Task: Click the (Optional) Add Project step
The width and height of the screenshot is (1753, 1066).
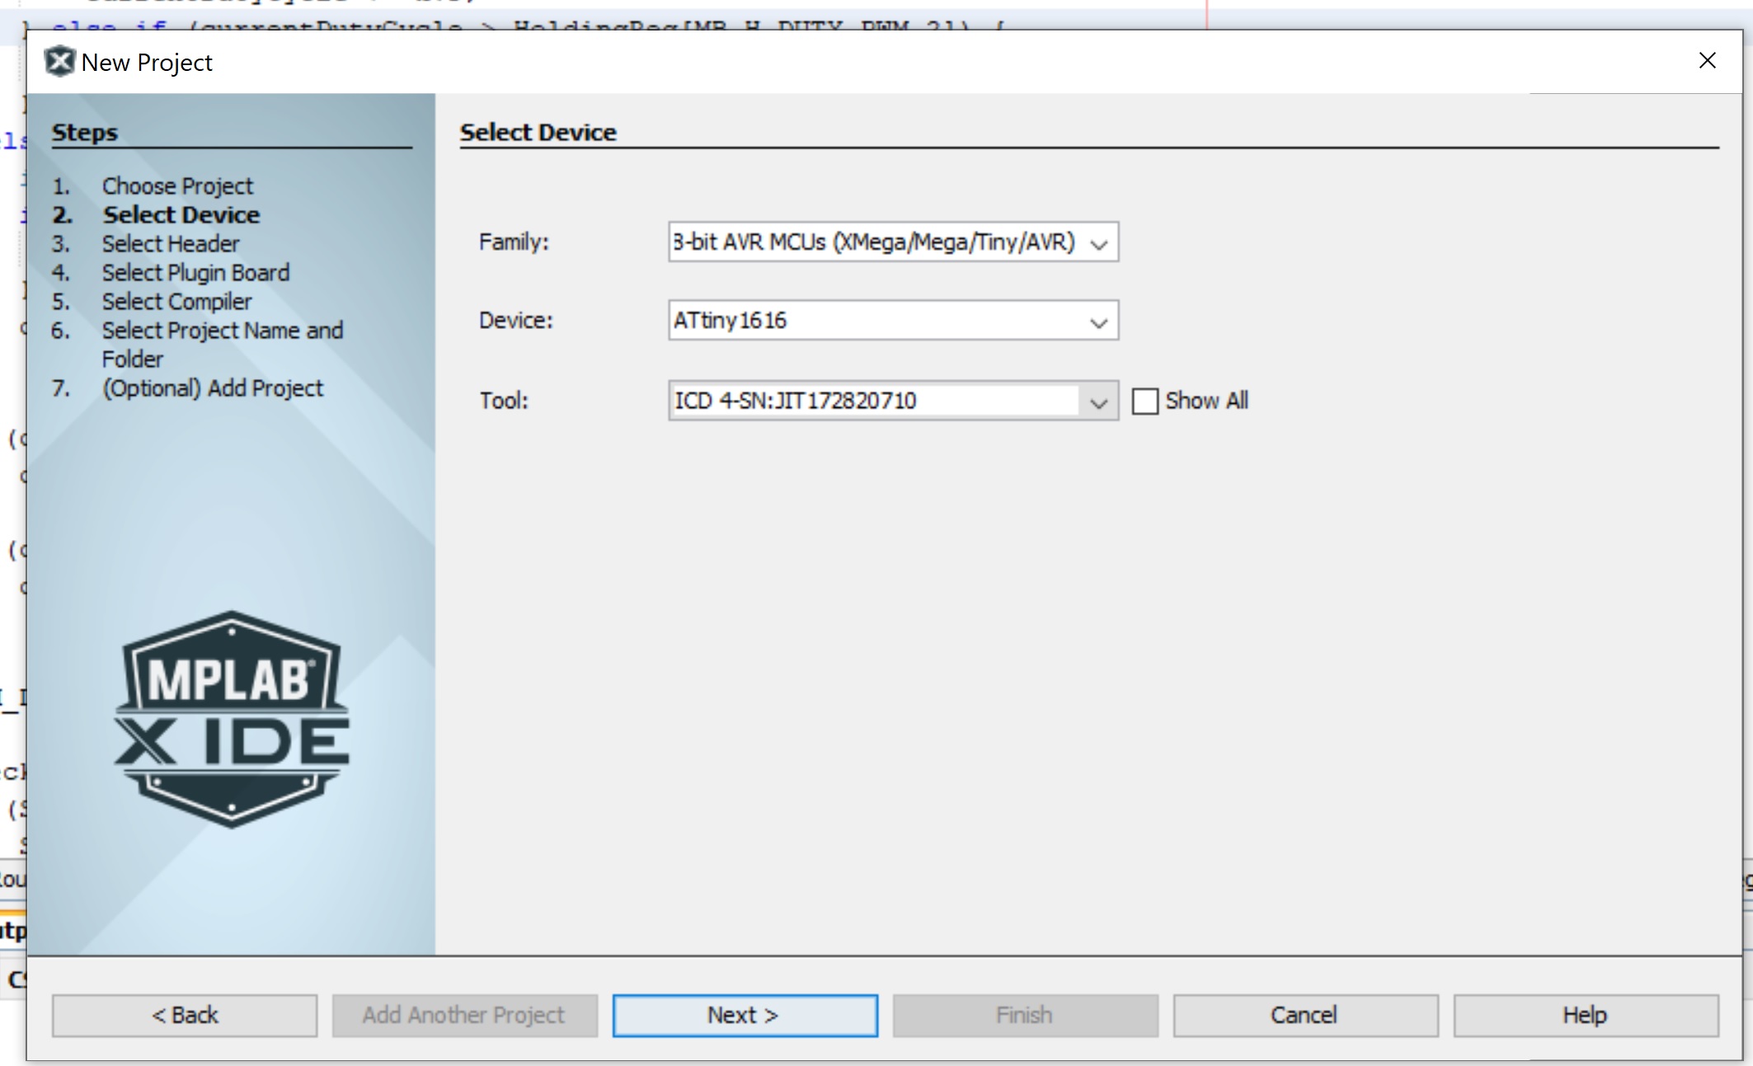Action: coord(213,388)
